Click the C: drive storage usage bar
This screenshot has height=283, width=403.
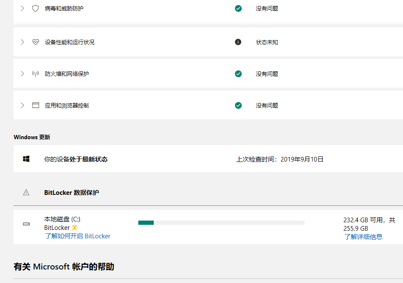coord(221,223)
